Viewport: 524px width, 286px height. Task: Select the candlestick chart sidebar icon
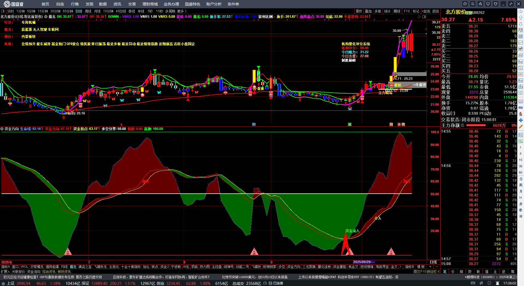(521, 49)
